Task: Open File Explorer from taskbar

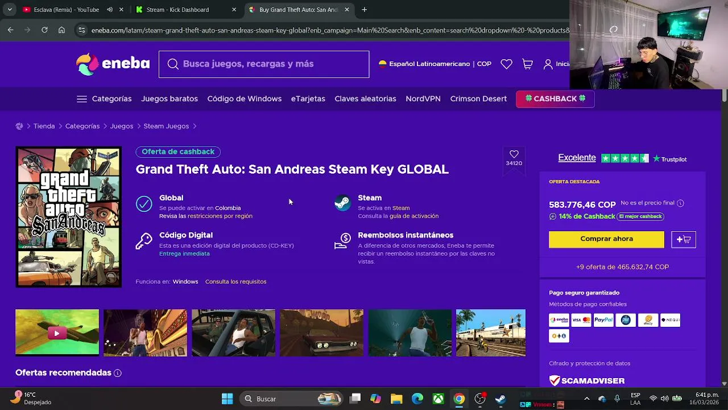Action: click(396, 399)
